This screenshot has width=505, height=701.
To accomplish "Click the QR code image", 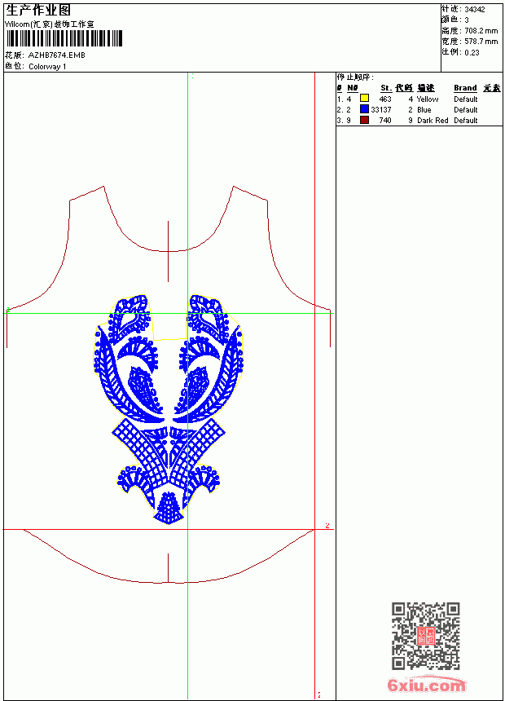I will tap(426, 636).
